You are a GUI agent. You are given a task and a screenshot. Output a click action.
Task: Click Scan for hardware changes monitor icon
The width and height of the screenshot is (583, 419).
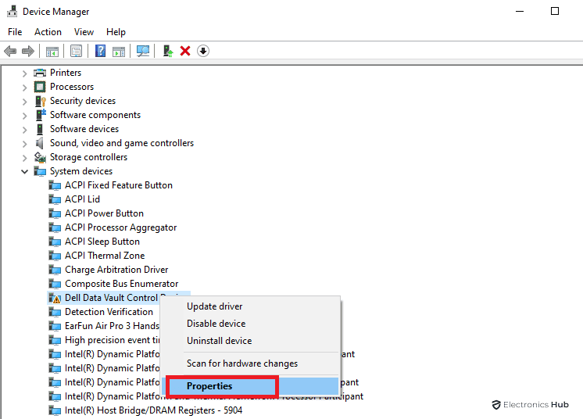click(x=143, y=51)
